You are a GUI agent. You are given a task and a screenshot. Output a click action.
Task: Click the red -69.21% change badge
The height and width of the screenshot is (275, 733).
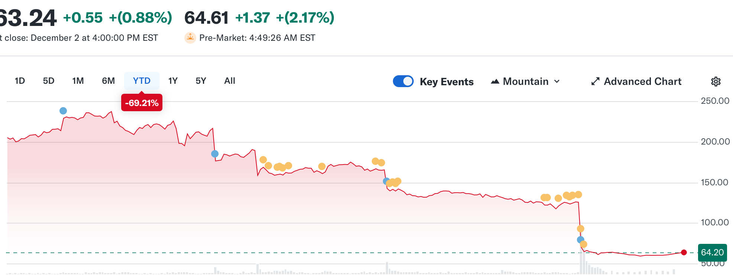(142, 103)
